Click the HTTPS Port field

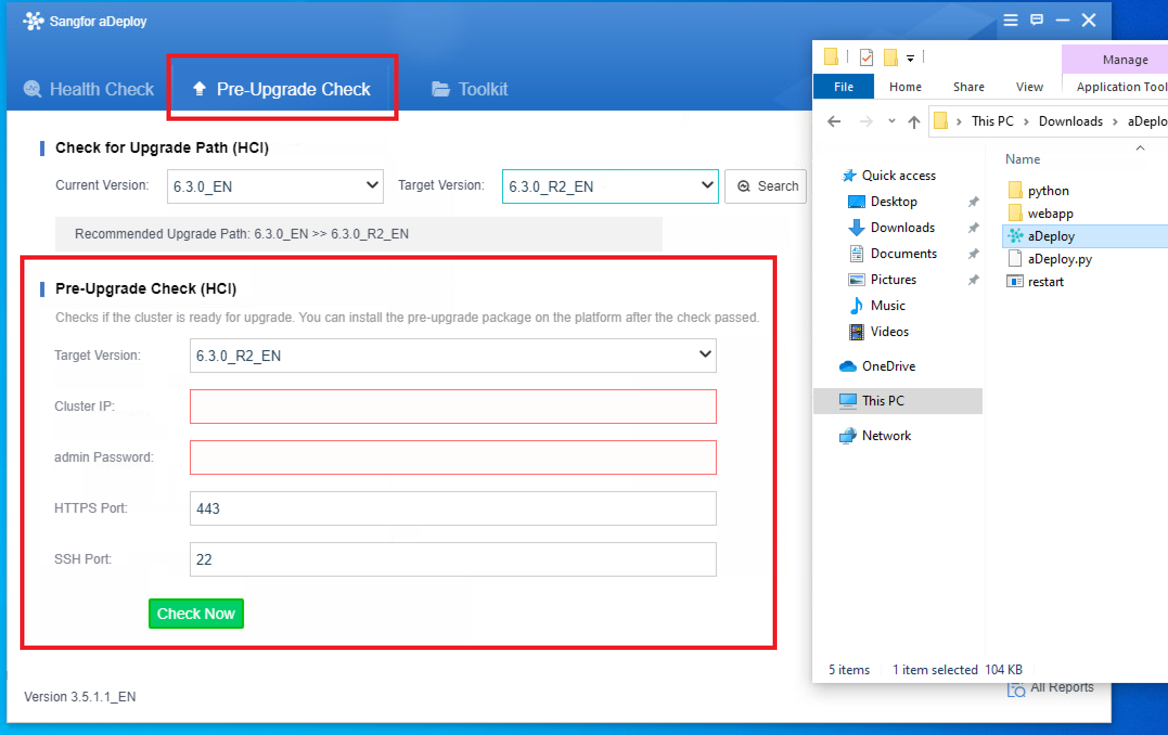pos(453,508)
